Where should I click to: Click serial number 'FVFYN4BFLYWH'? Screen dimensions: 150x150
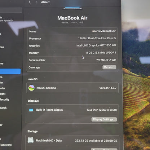coord(106,60)
